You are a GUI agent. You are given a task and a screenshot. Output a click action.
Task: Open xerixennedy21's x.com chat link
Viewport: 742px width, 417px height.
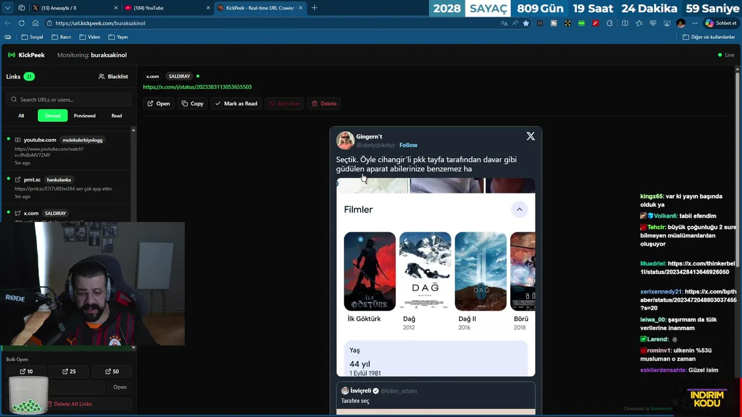coord(689,300)
